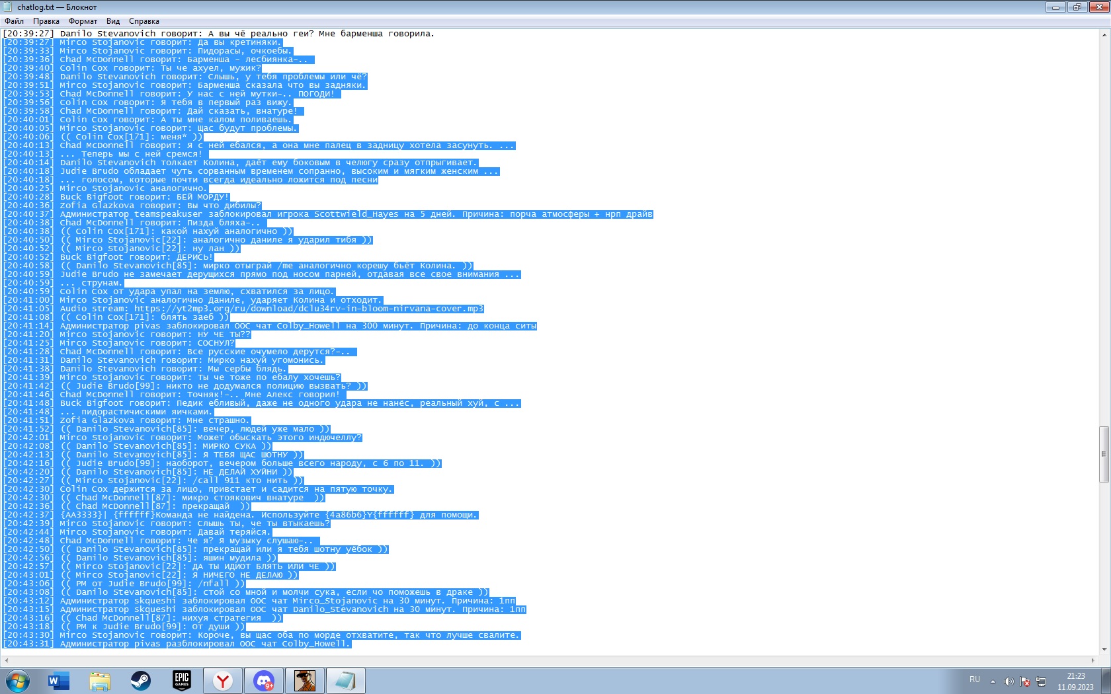1111x694 pixels.
Task: Open Epic Games launcher from taskbar
Action: 181,680
